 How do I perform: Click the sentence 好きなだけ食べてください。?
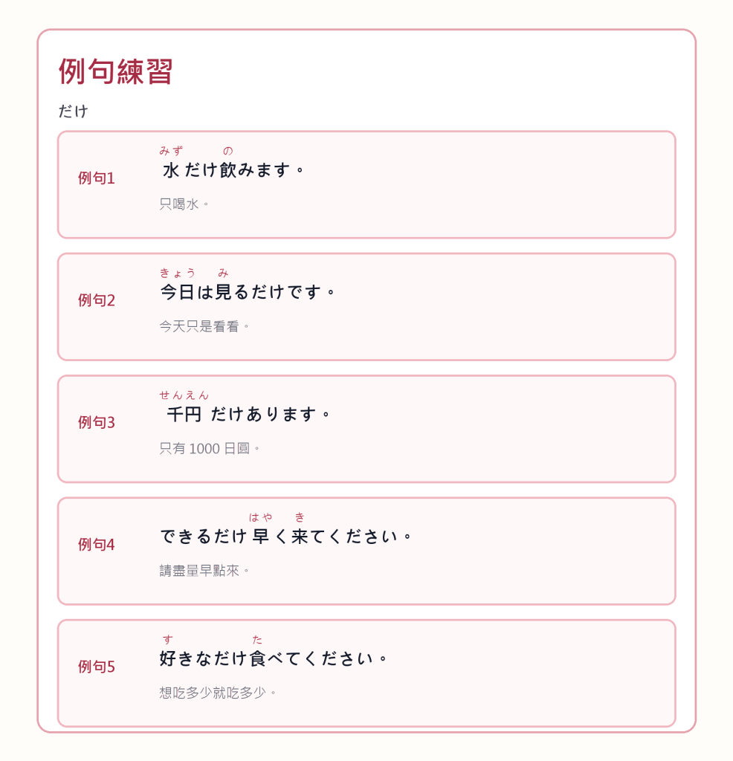click(274, 658)
